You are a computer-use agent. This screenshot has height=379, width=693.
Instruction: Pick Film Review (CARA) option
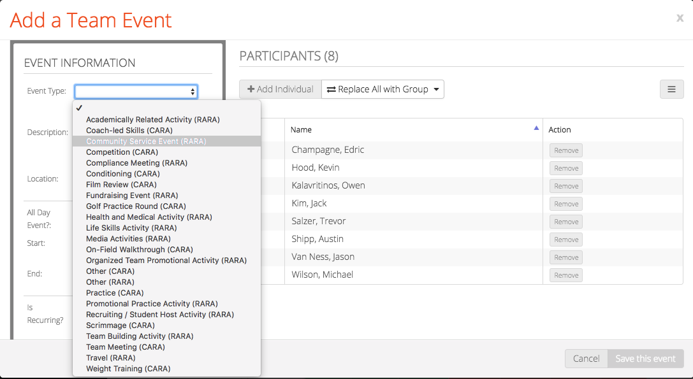166,185
